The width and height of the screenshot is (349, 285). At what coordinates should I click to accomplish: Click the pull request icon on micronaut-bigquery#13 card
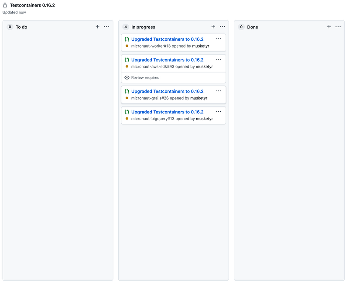click(127, 112)
